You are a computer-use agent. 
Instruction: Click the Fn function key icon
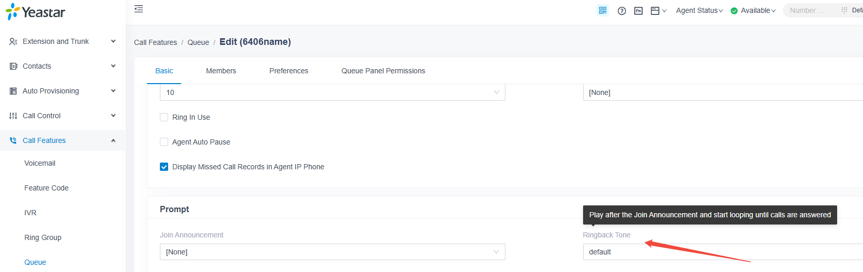638,11
